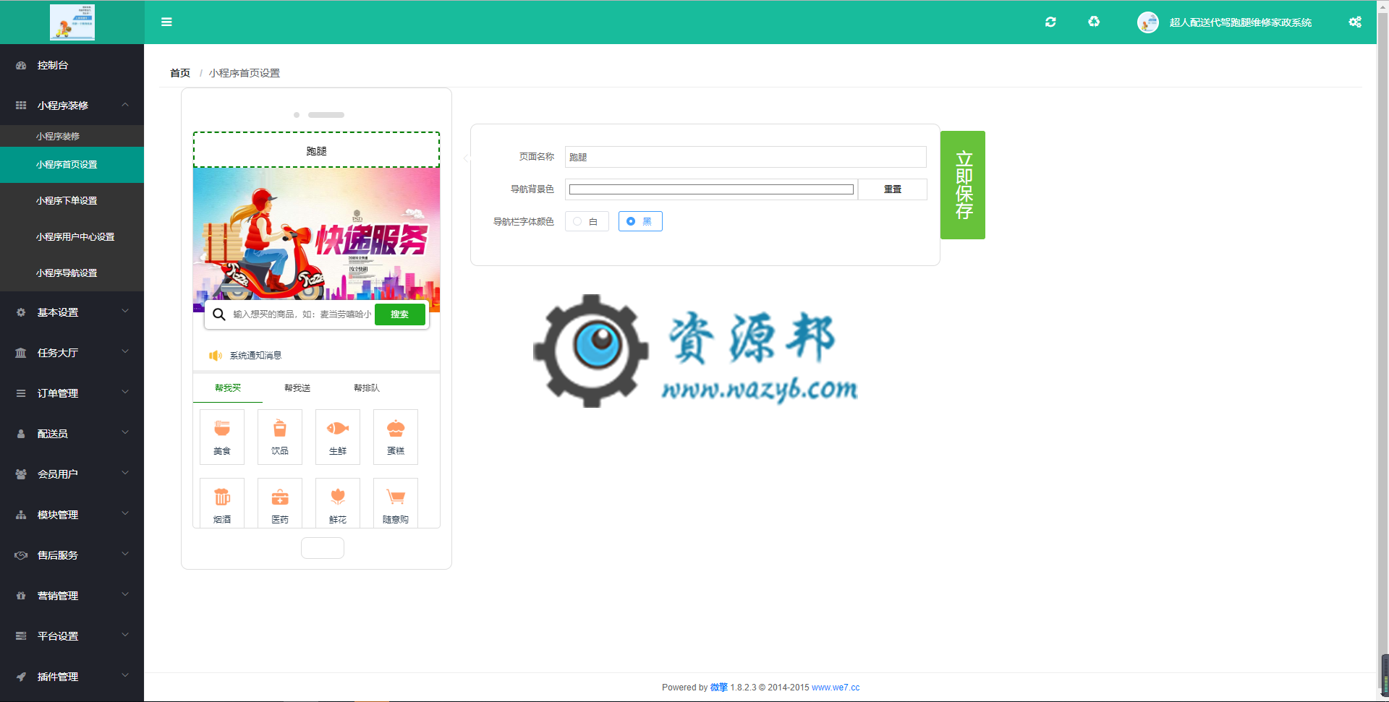The height and width of the screenshot is (702, 1389).
Task: Click the 系统通知消息 notice text
Action: pos(255,356)
